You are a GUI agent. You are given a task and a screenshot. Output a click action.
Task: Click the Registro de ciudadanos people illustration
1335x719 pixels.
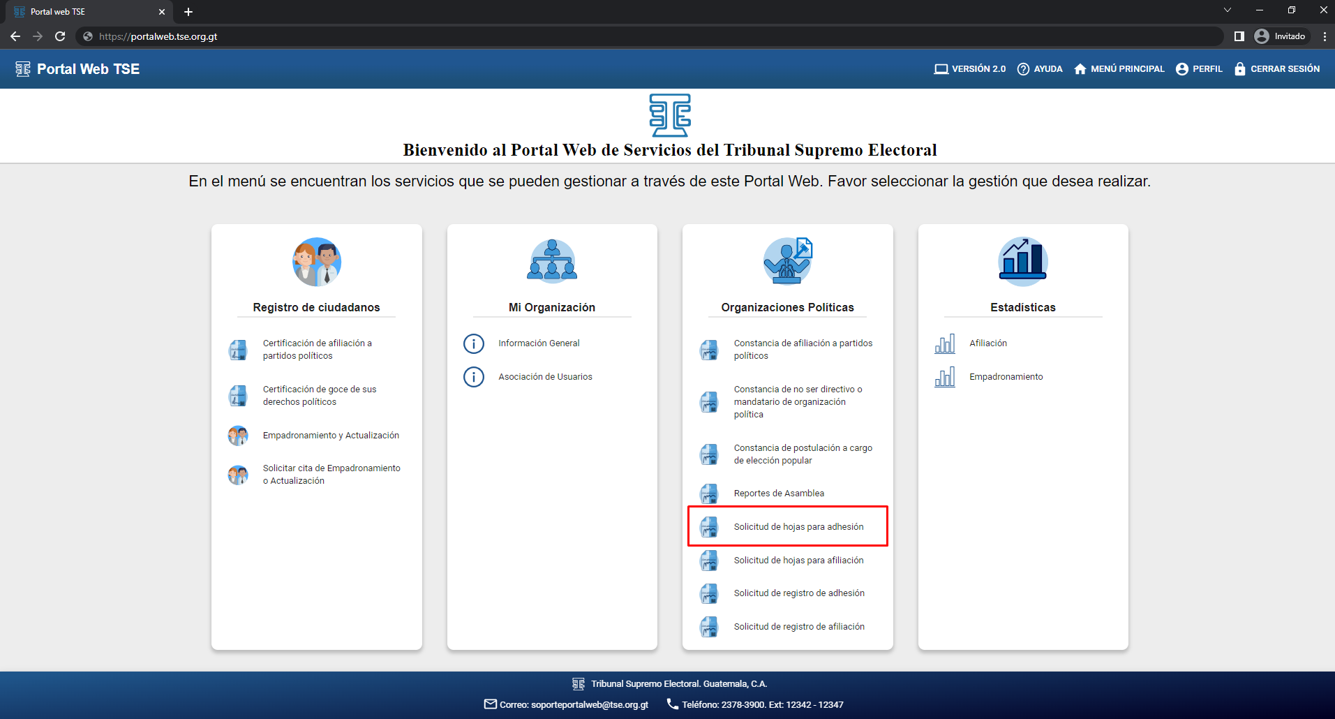point(317,262)
